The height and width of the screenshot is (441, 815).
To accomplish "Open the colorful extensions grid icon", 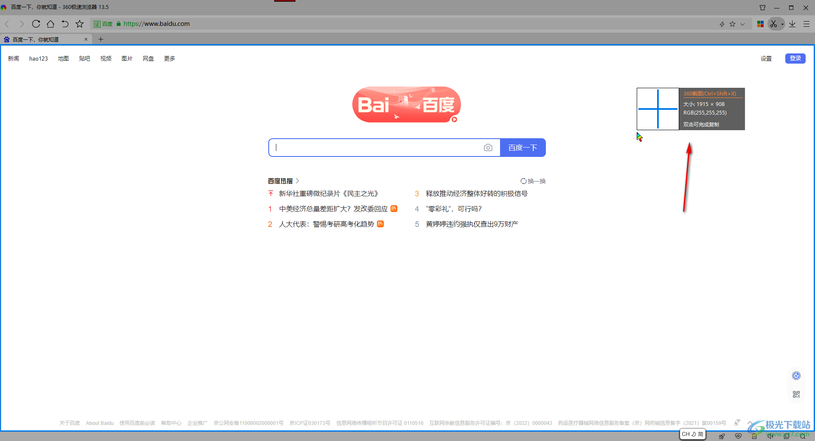I will (760, 24).
